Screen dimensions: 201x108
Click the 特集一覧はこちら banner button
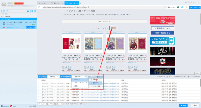point(162,33)
